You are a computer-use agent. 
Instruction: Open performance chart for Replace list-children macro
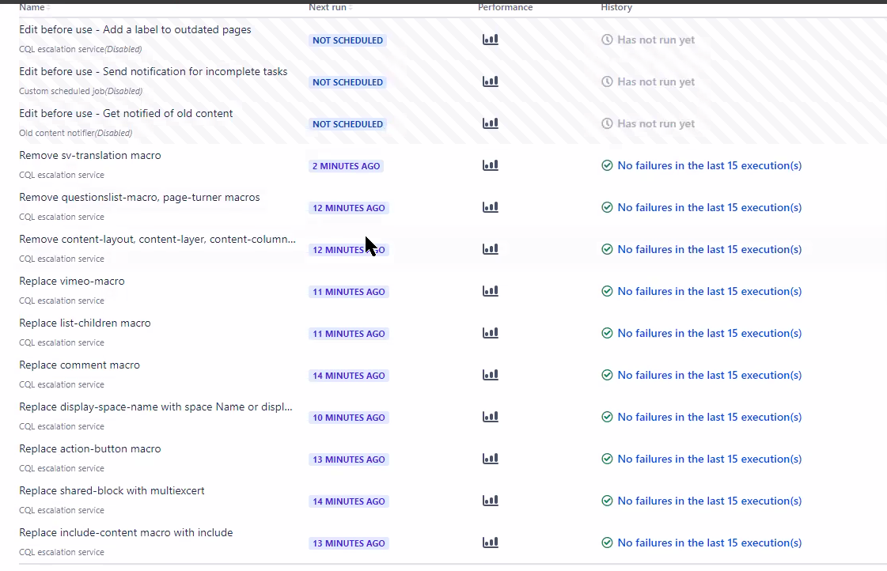(x=490, y=332)
